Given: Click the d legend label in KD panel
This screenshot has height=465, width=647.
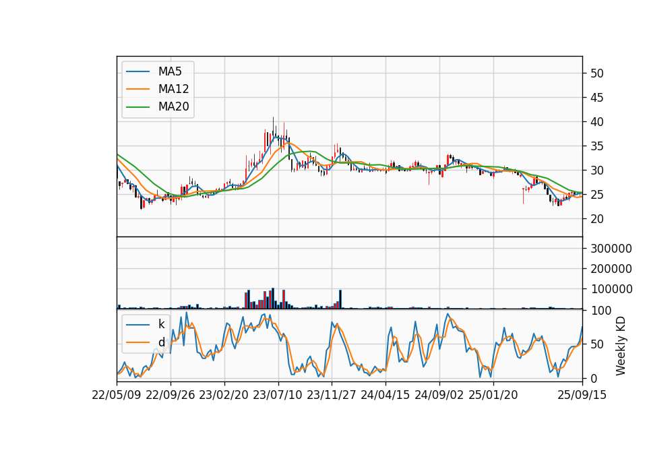Looking at the screenshot, I should pyautogui.click(x=161, y=342).
